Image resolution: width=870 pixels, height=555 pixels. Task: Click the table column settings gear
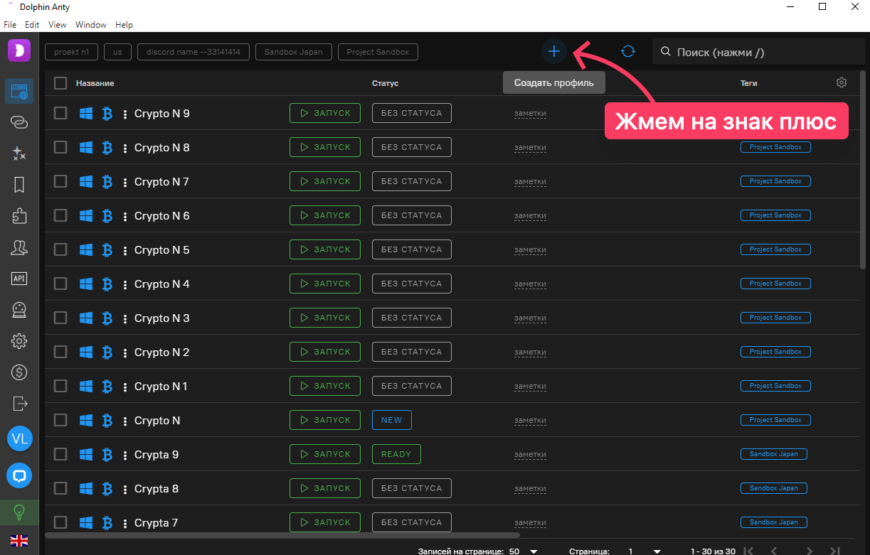pyautogui.click(x=842, y=82)
